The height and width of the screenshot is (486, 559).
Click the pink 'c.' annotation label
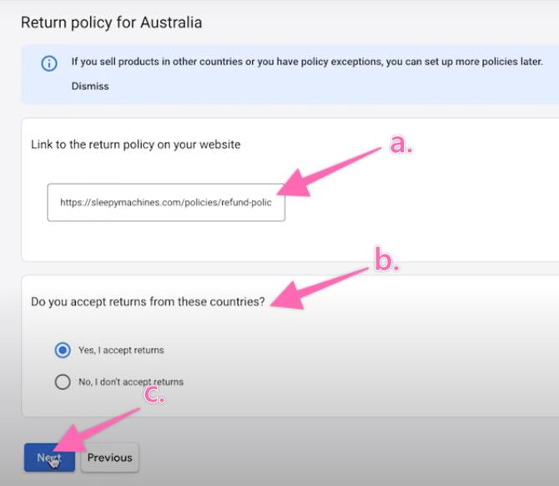156,396
